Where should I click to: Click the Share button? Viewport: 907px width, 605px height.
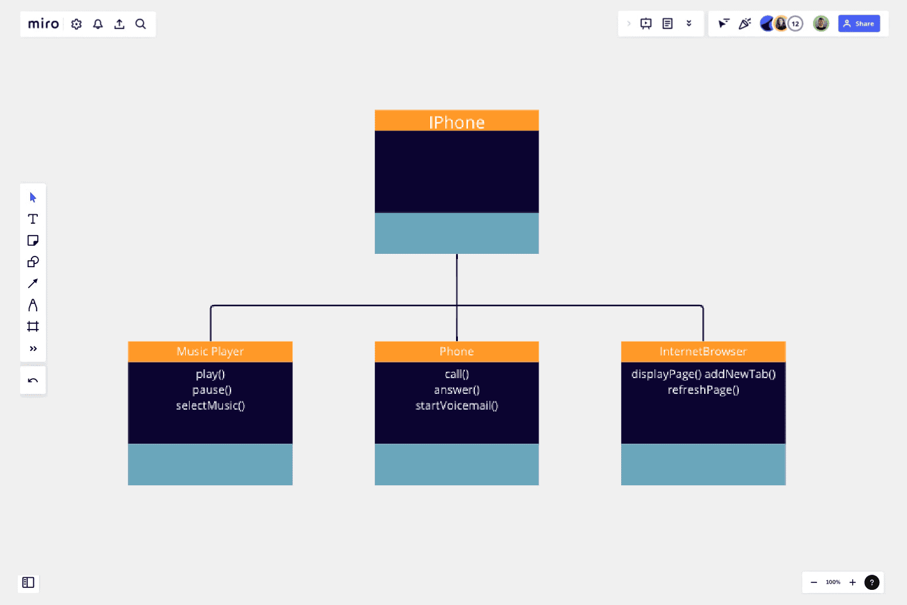coord(859,23)
